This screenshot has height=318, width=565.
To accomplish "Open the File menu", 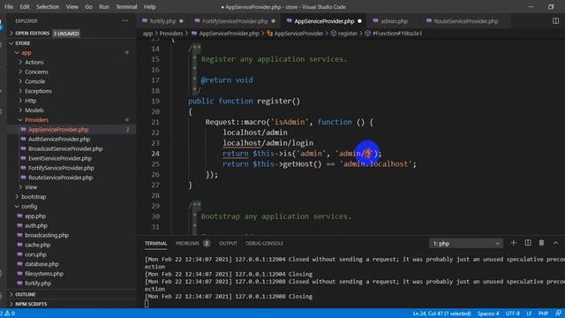I will (x=8, y=6).
